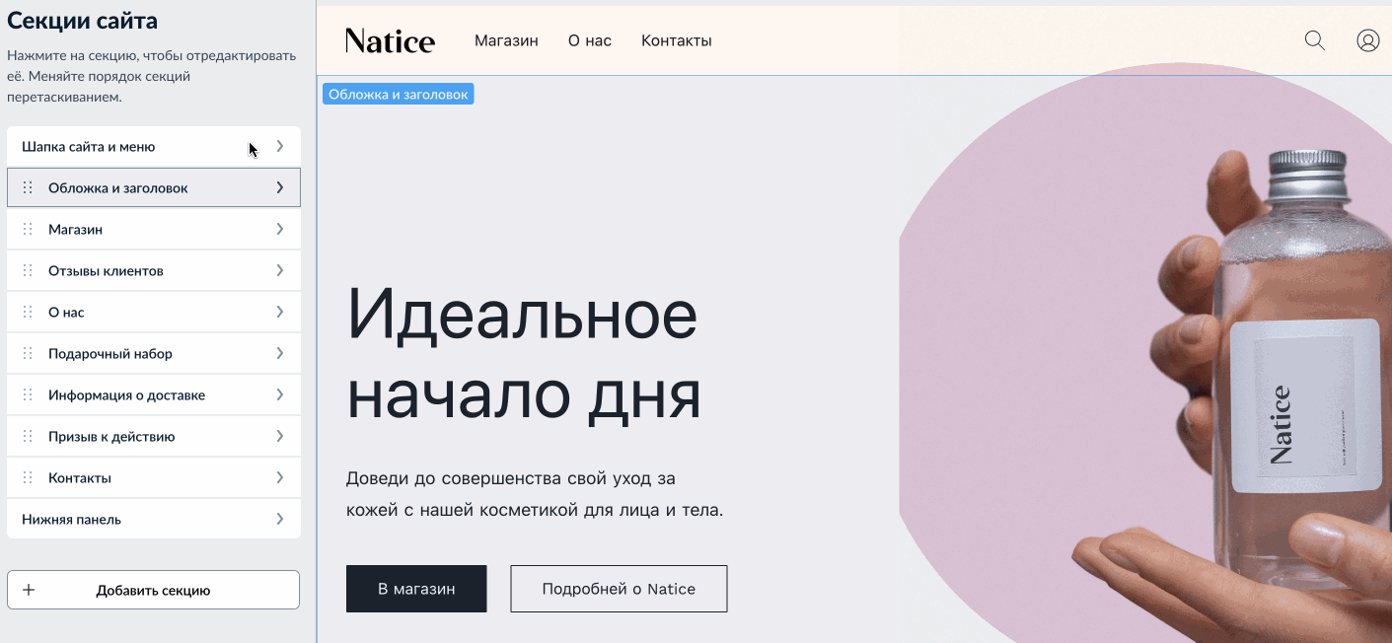1392x643 pixels.
Task: Click the plus icon on Добавить секцию
Action: tap(29, 590)
